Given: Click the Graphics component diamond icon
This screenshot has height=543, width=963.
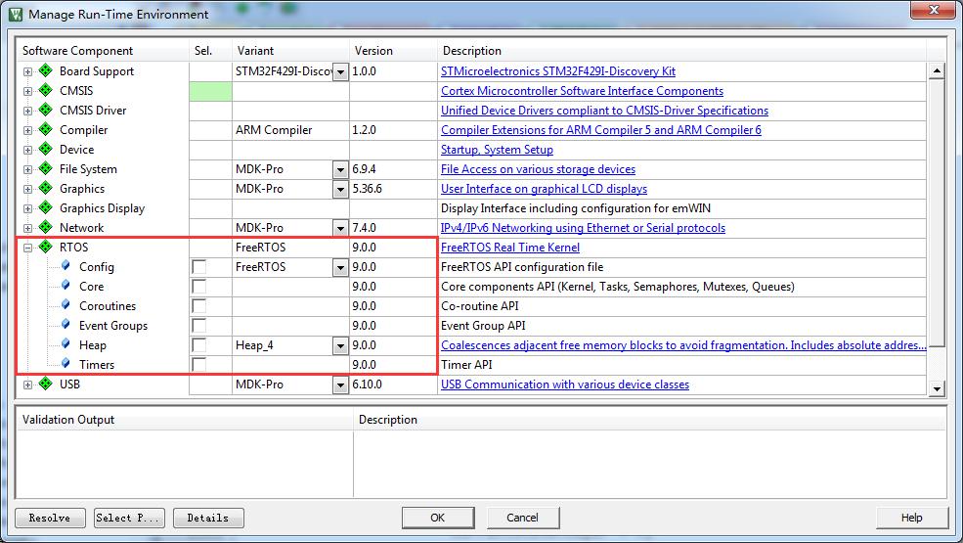Looking at the screenshot, I should [x=46, y=188].
